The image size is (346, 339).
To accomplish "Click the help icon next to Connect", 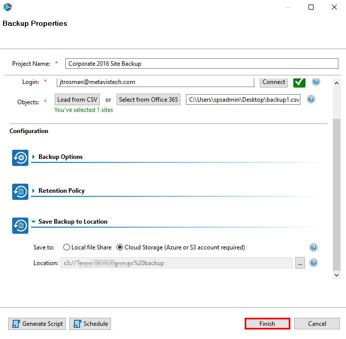I will pos(316,82).
